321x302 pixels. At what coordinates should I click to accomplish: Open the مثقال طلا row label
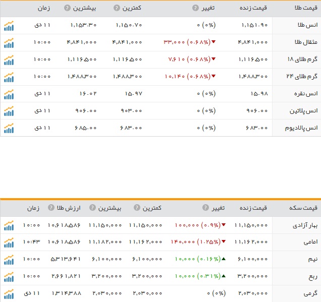pos(306,42)
